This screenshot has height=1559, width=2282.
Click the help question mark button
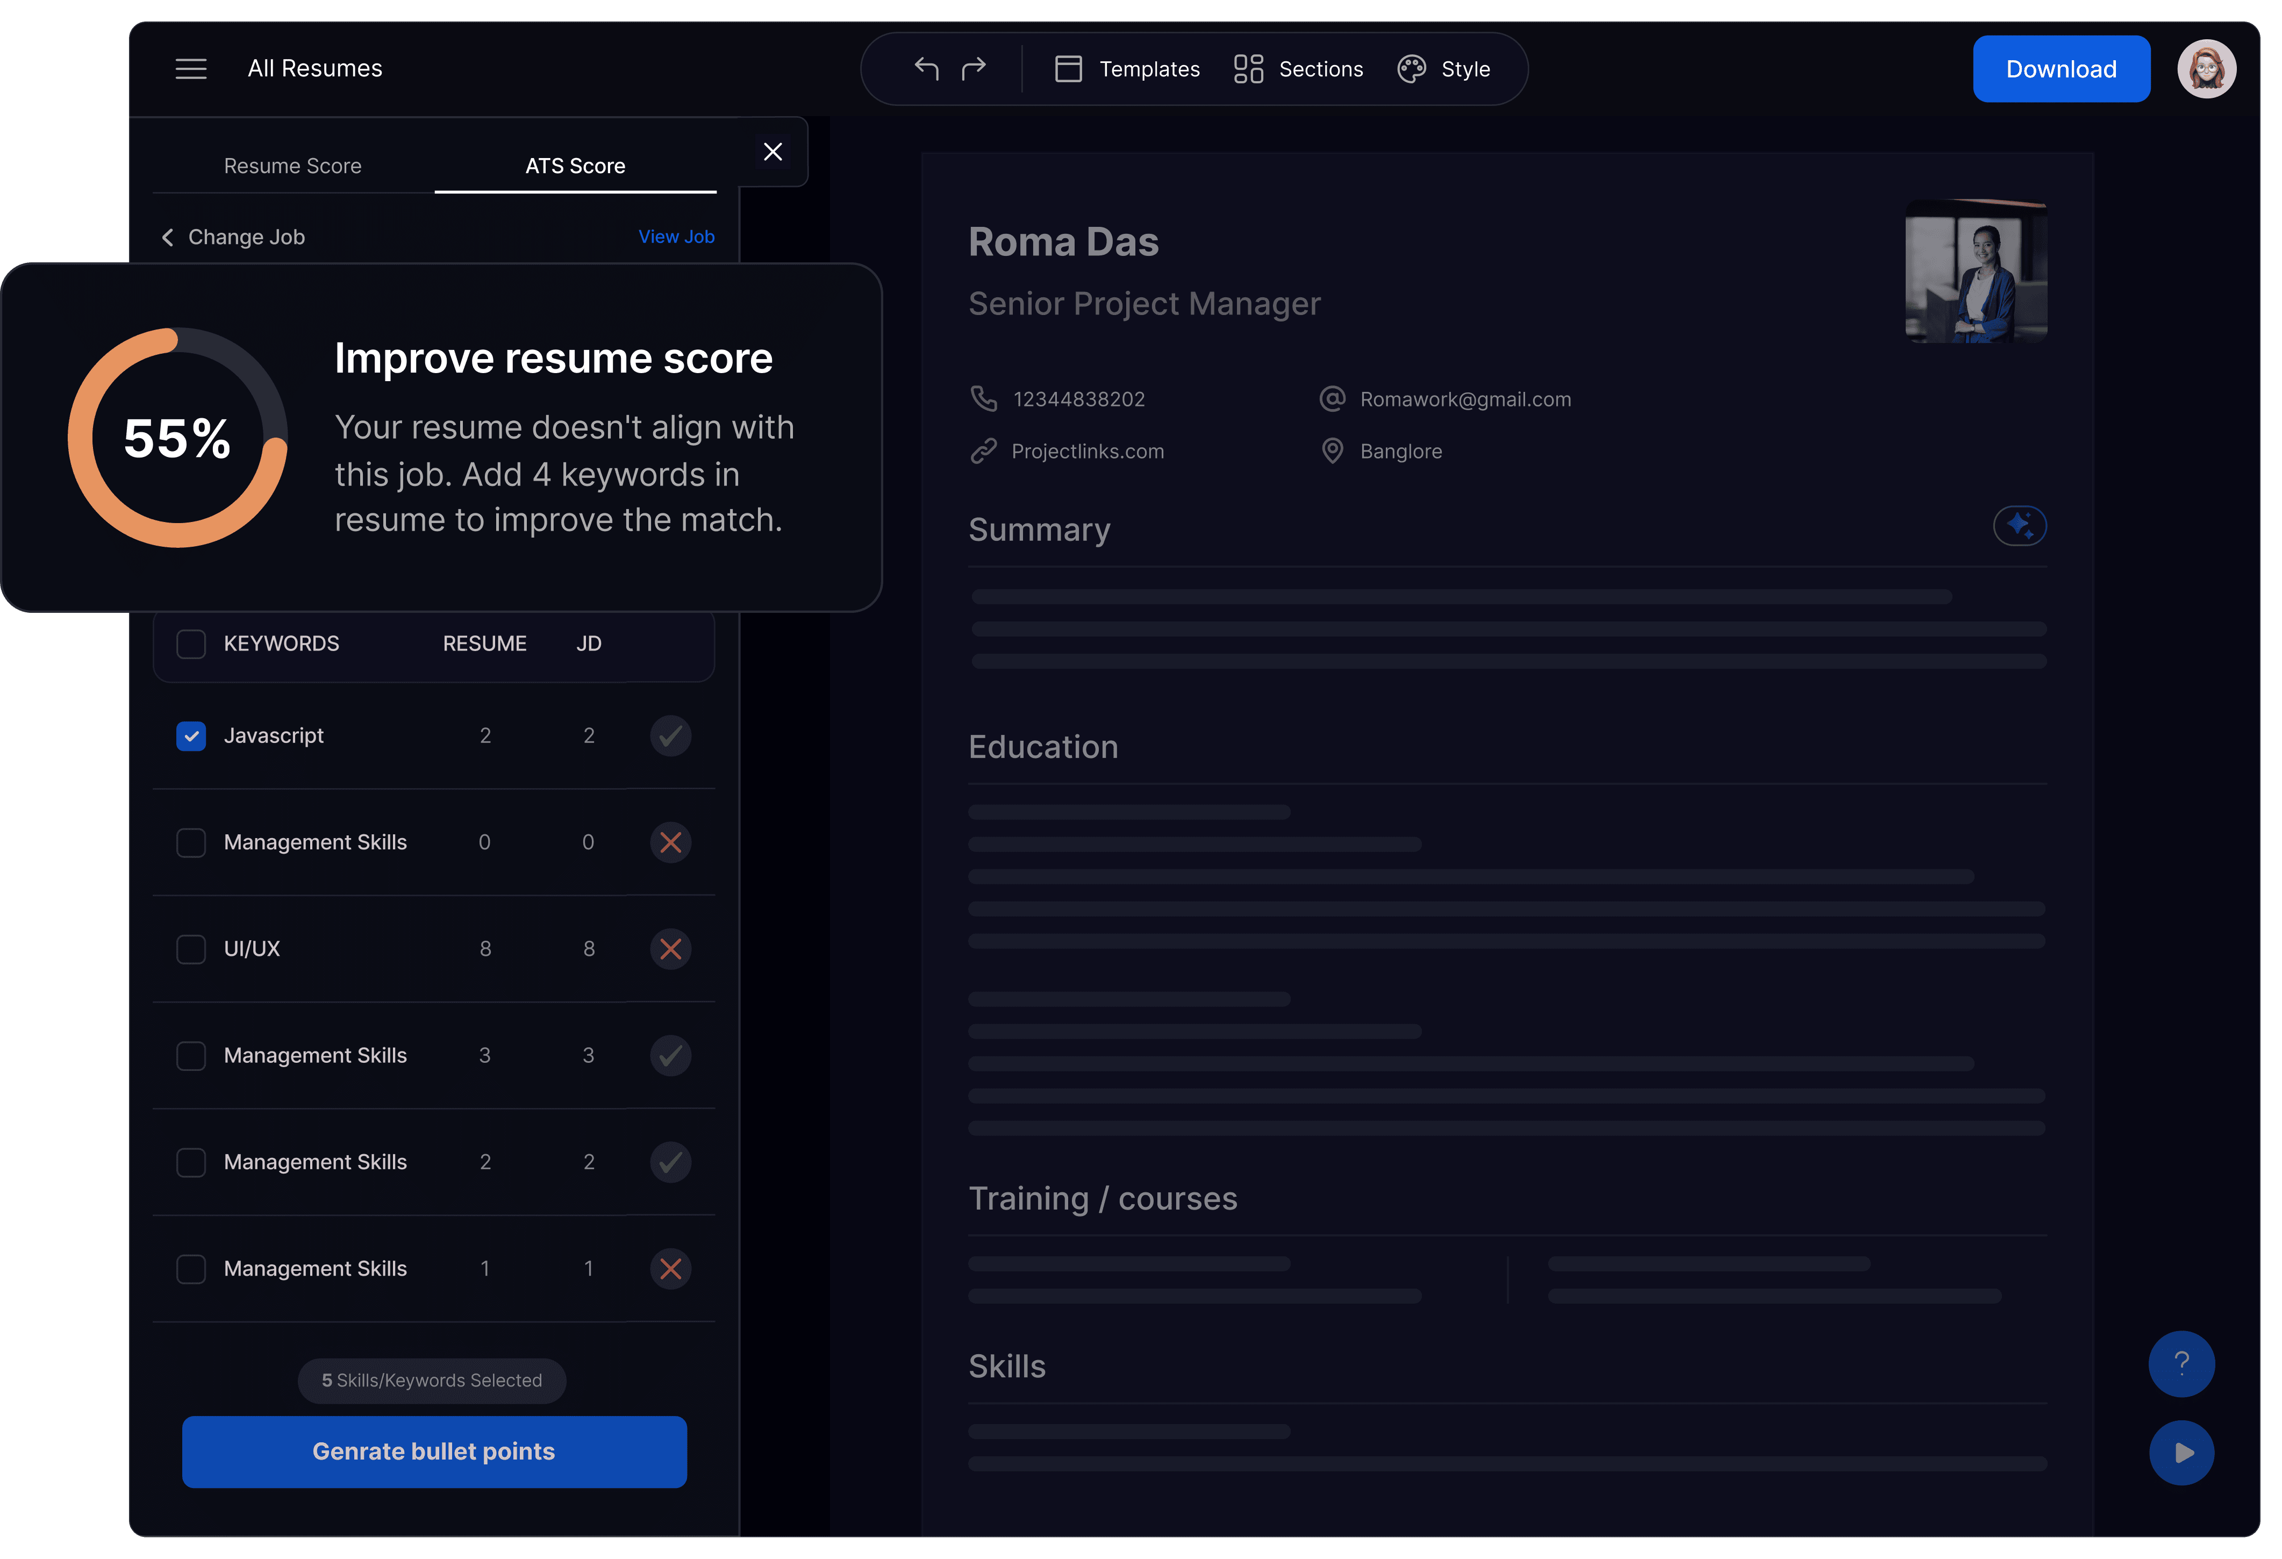tap(2181, 1363)
